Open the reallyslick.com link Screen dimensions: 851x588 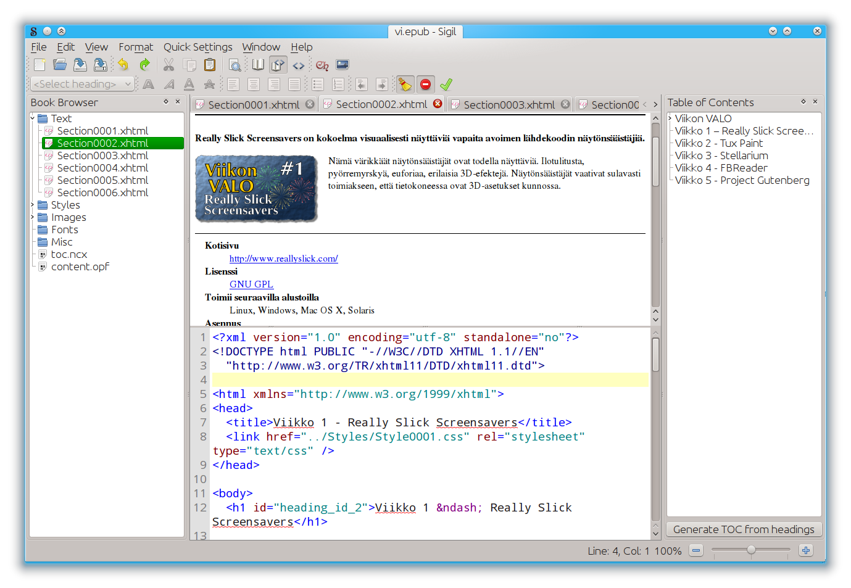tap(284, 259)
